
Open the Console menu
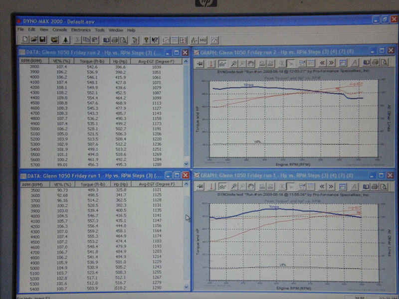[x=59, y=30]
